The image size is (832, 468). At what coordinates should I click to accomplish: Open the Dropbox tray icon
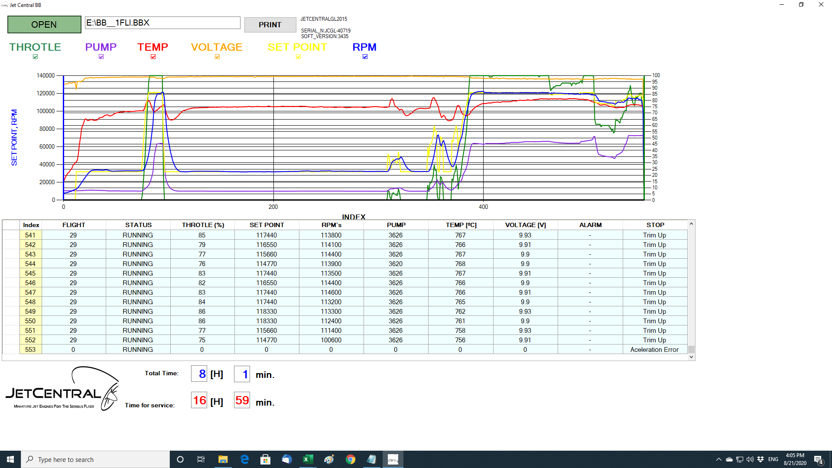coord(760,459)
